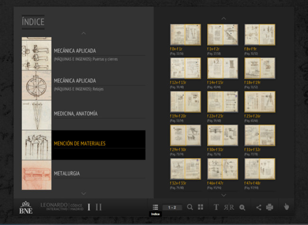
Task: Switch to Códice Madrid II
Action: pyautogui.click(x=99, y=207)
